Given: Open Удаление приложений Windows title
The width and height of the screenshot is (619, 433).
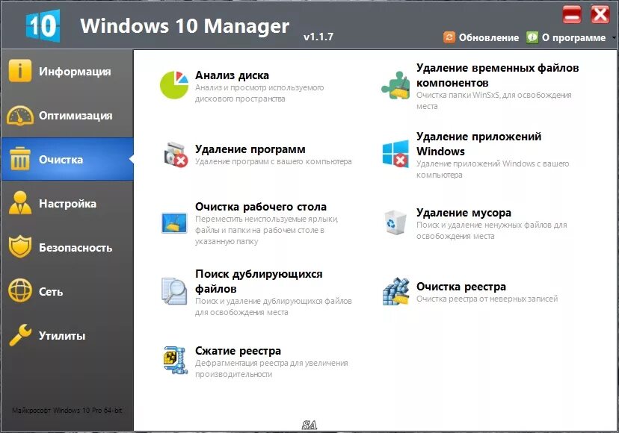Looking at the screenshot, I should click(x=479, y=144).
